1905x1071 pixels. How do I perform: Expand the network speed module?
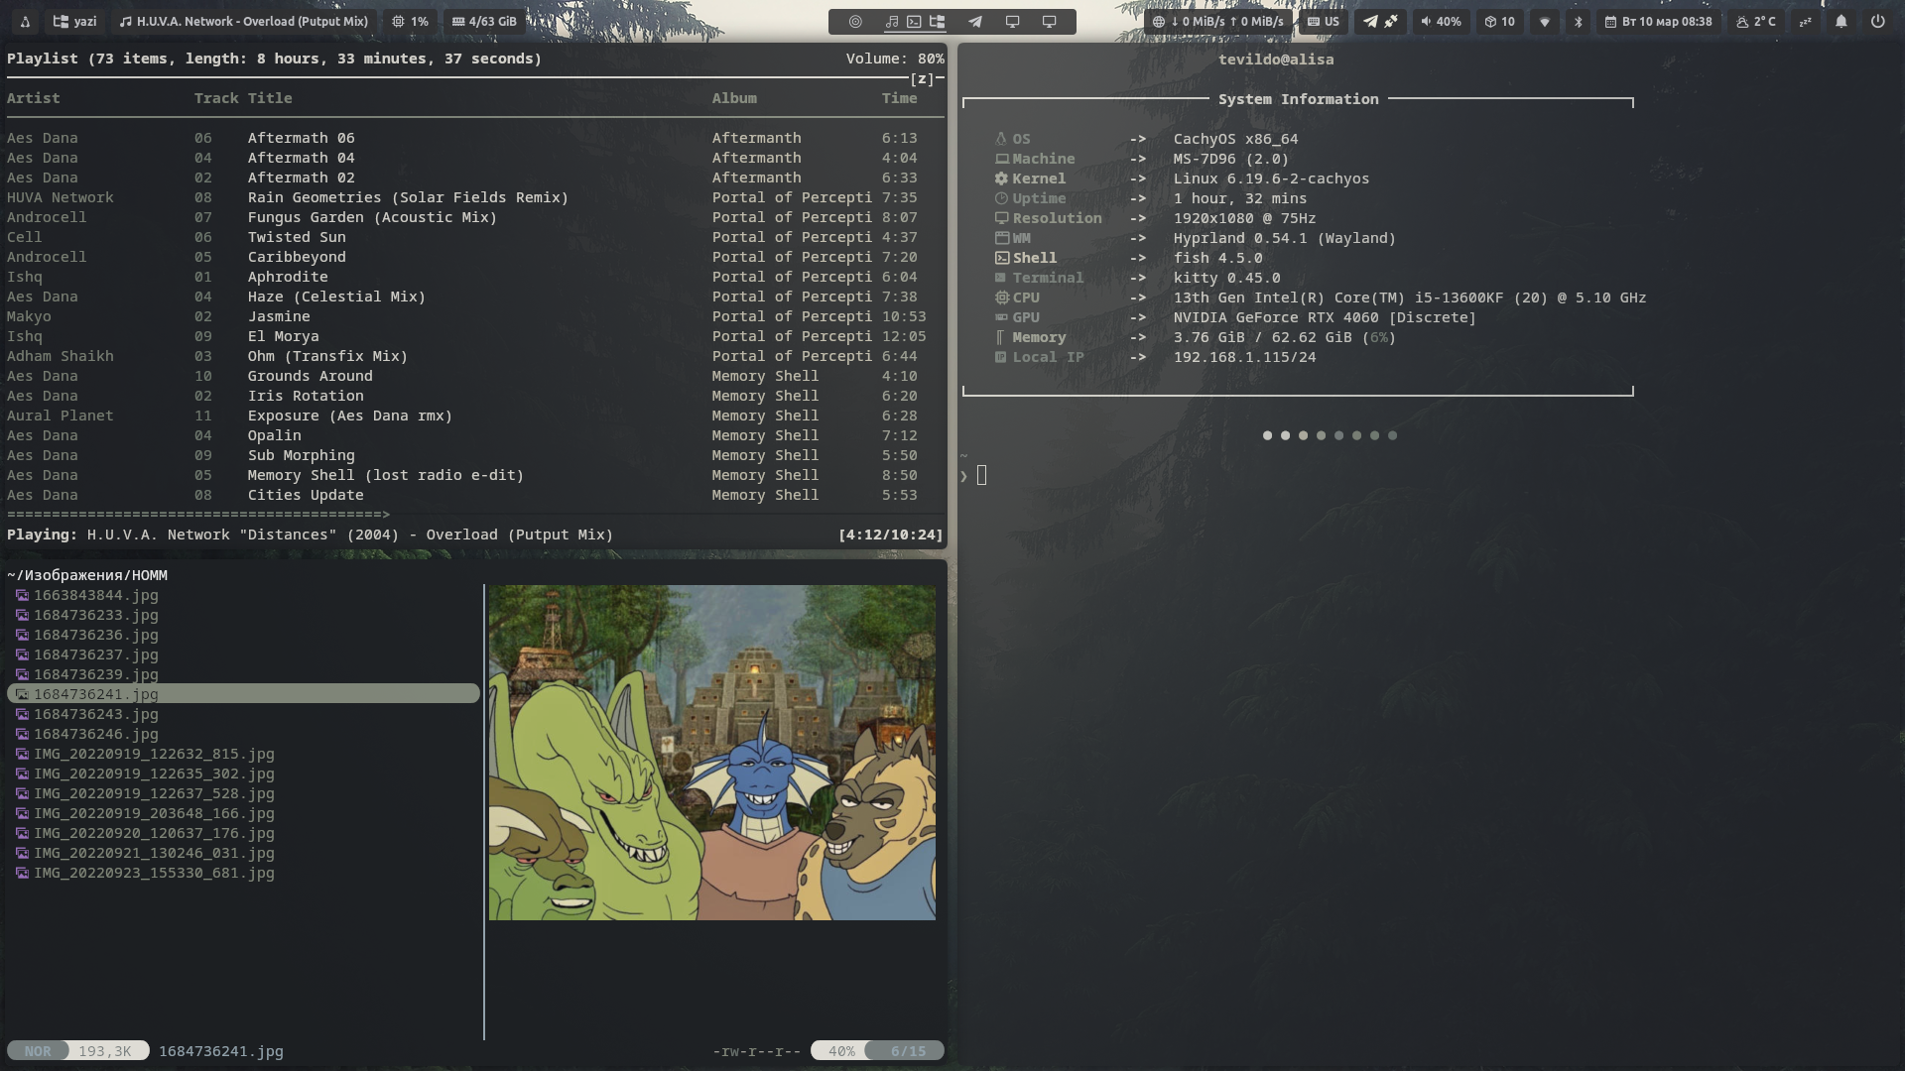pyautogui.click(x=1217, y=21)
